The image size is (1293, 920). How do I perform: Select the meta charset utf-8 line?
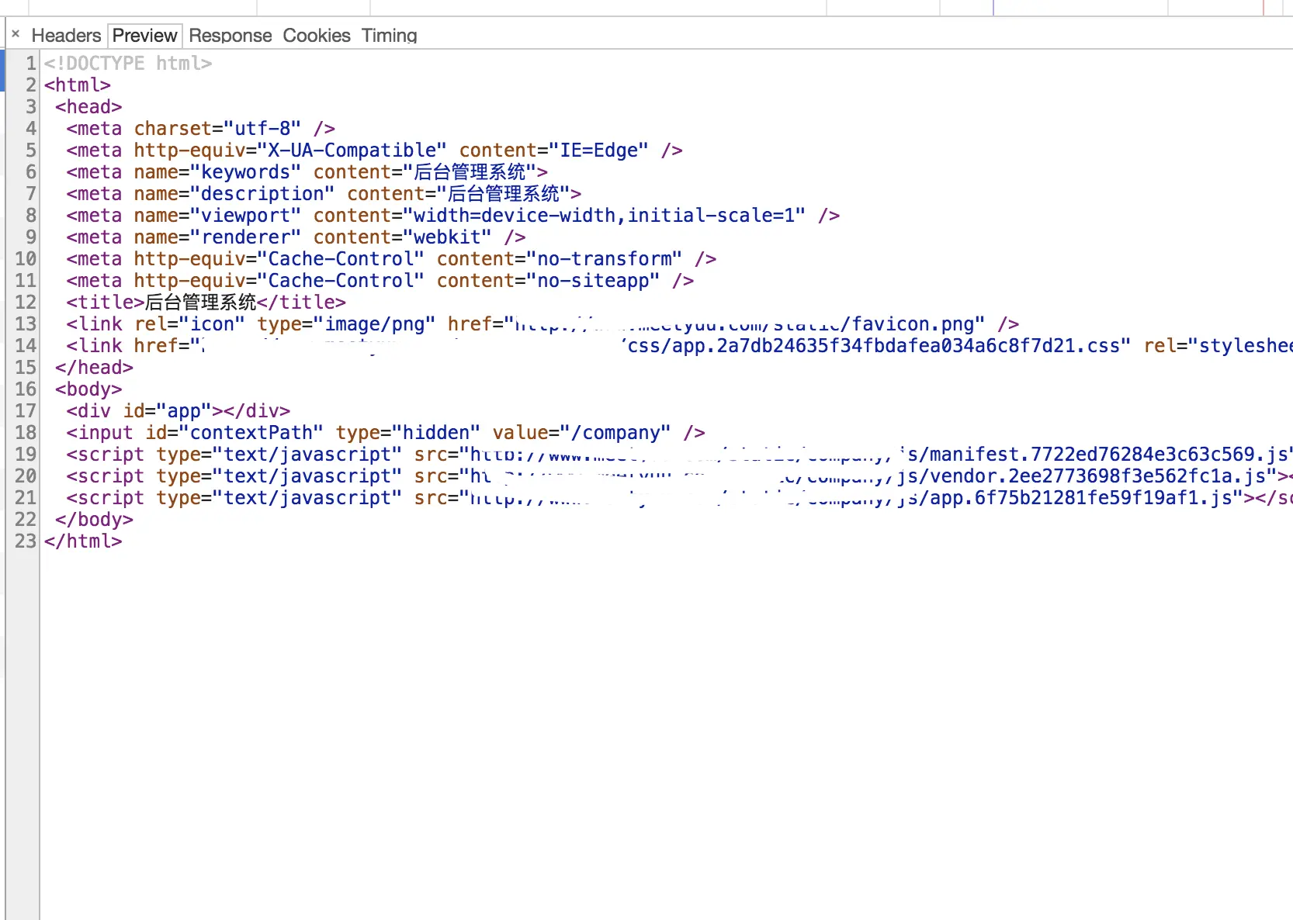[201, 128]
